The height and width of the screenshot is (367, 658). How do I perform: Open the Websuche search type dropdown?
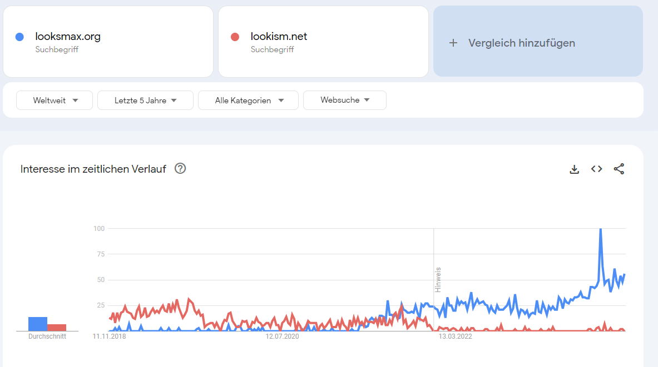click(344, 100)
